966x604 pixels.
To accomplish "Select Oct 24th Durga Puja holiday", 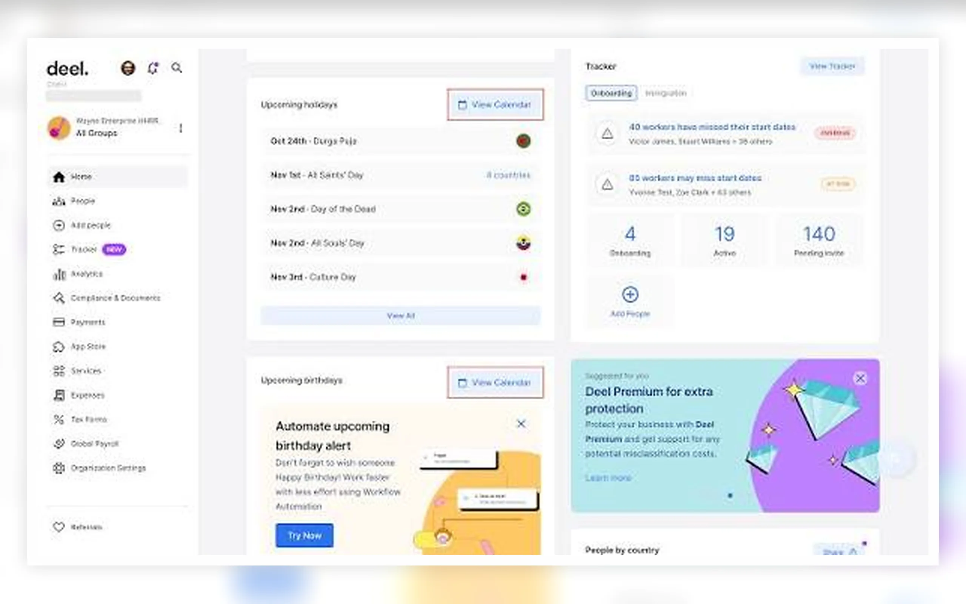I will [x=401, y=141].
